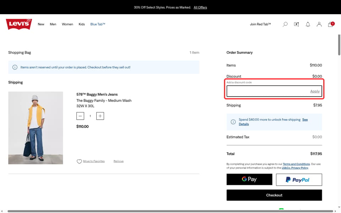The image size is (341, 213).
Task: Click Move to Favorites link
Action: 94,161
